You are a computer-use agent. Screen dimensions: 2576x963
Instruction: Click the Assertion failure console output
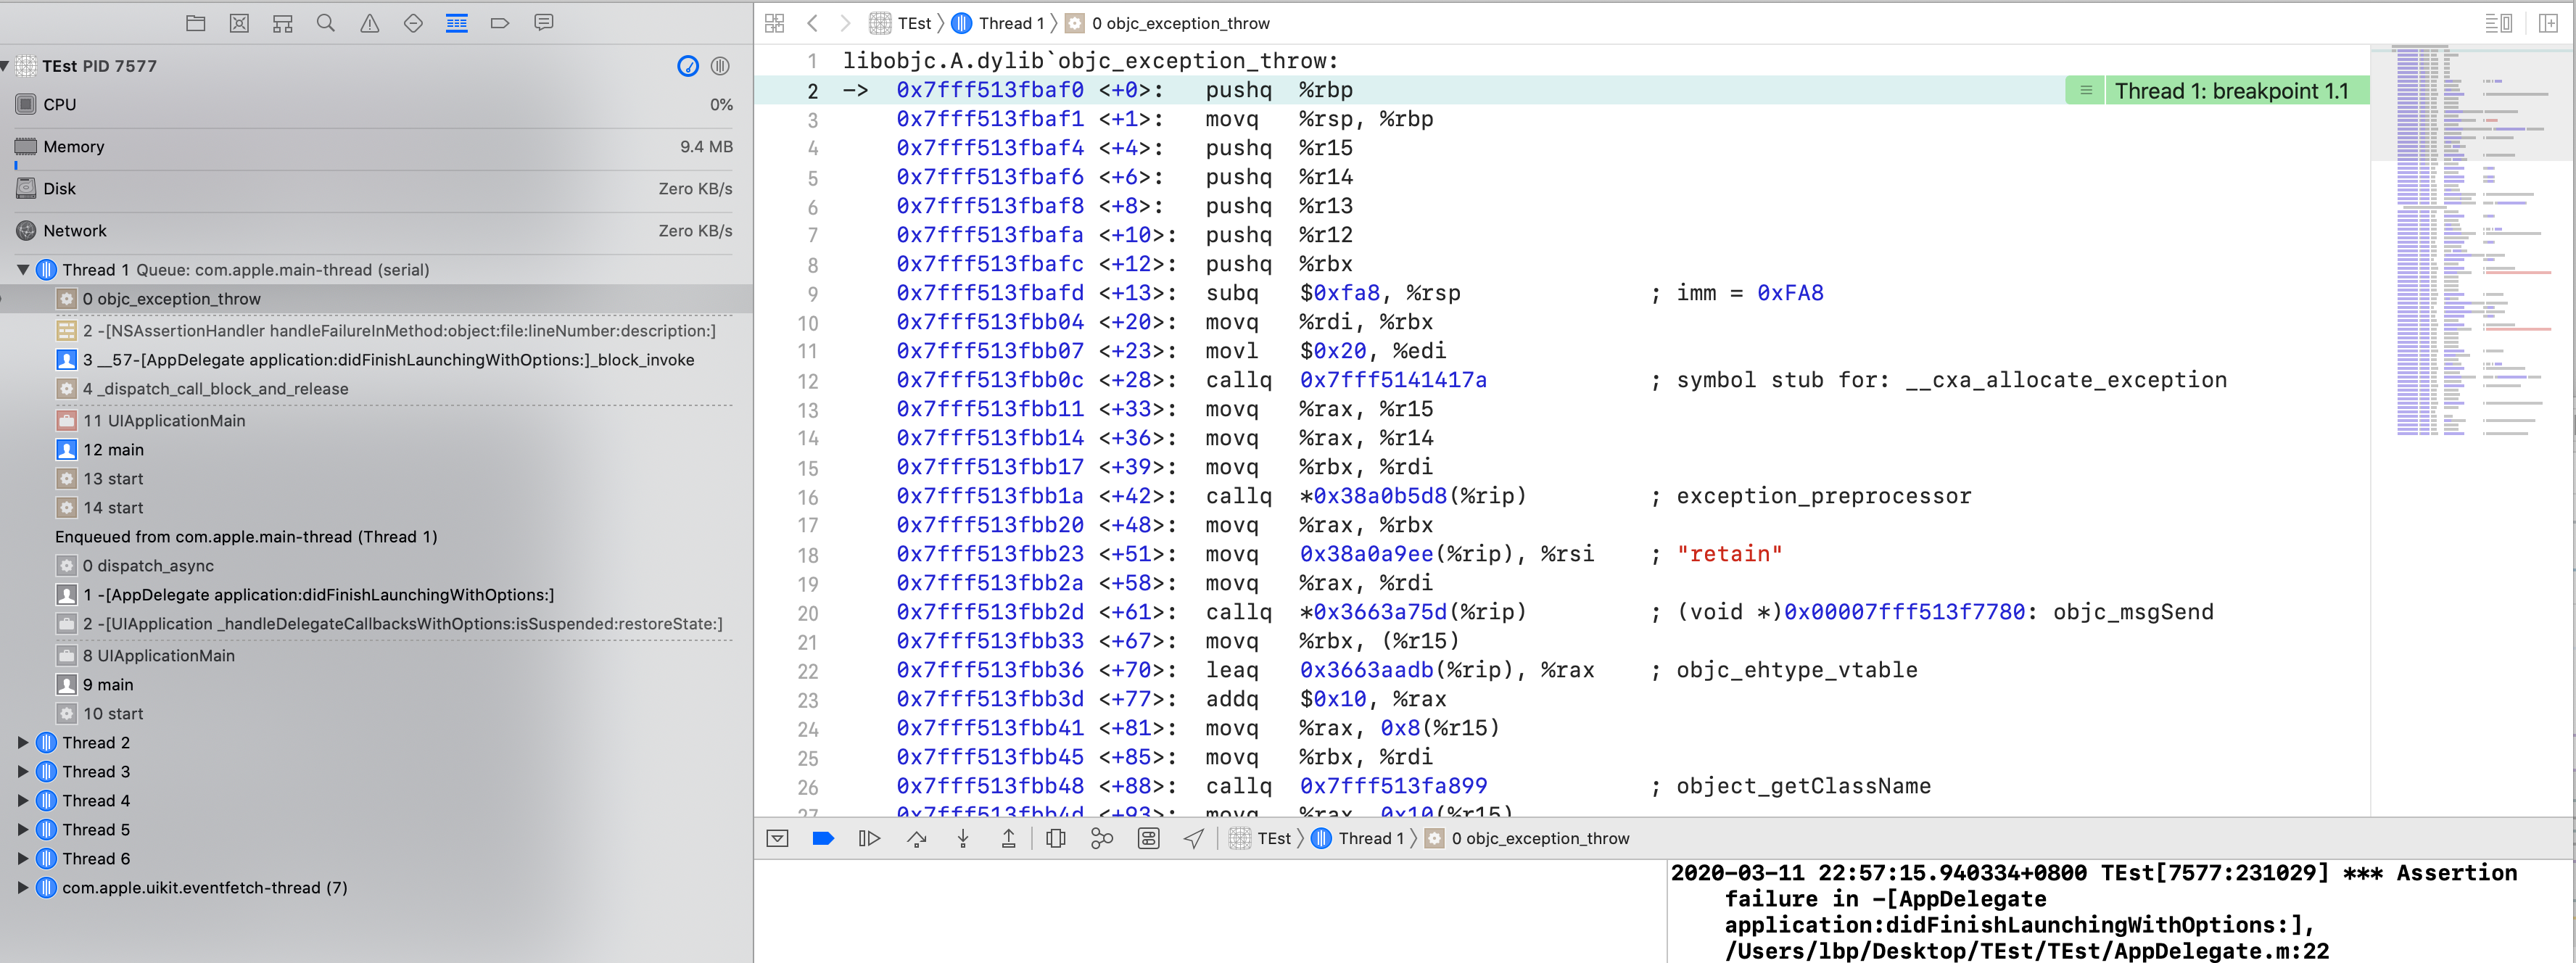pyautogui.click(x=2095, y=912)
